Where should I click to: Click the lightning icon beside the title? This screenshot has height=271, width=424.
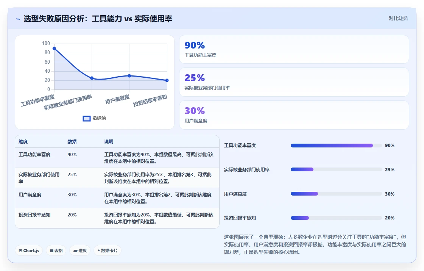click(18, 19)
